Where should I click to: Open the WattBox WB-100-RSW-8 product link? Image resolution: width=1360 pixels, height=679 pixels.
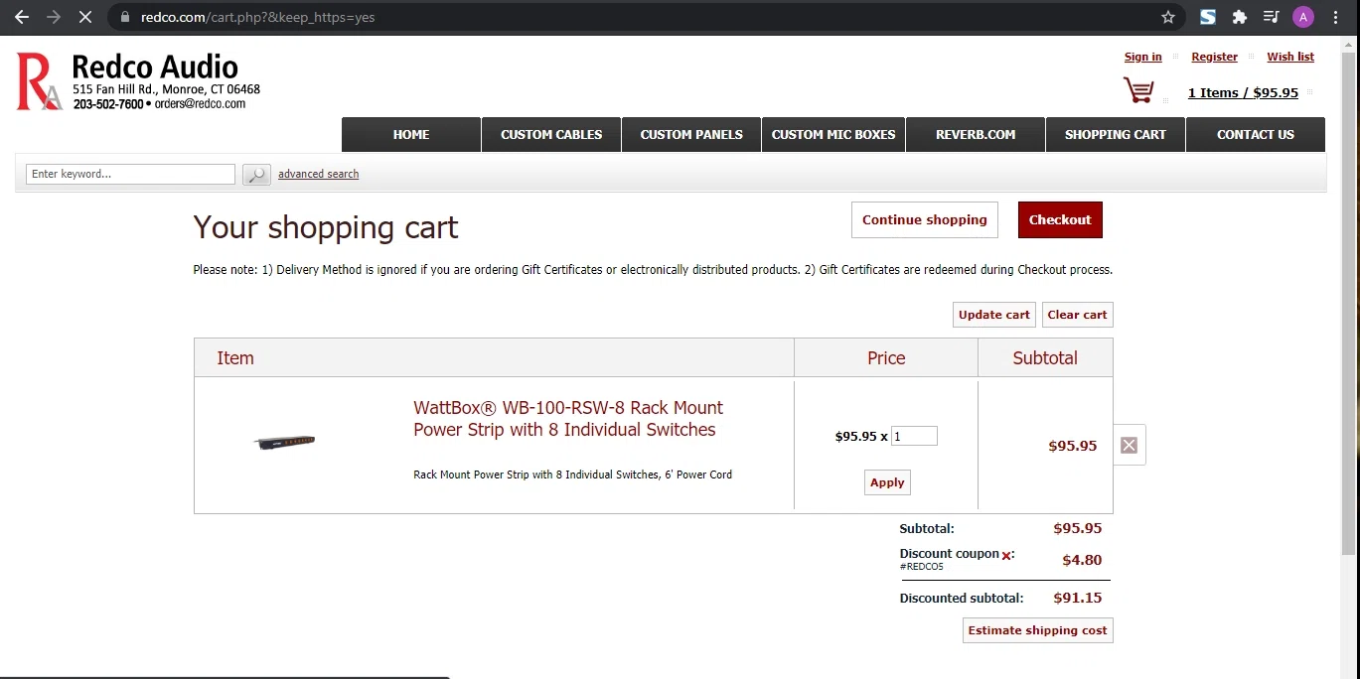coord(568,419)
